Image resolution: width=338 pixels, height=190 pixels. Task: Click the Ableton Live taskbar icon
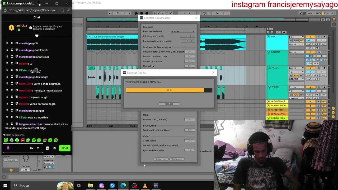coord(156,186)
